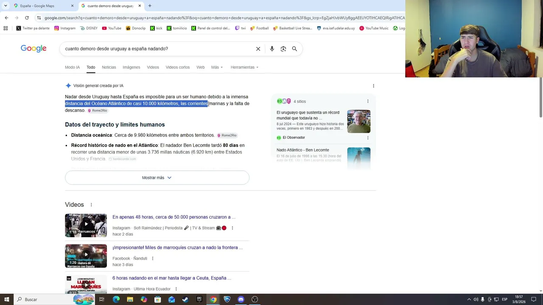Open Videos section three-dot menu
This screenshot has width=543, height=305.
click(x=91, y=205)
